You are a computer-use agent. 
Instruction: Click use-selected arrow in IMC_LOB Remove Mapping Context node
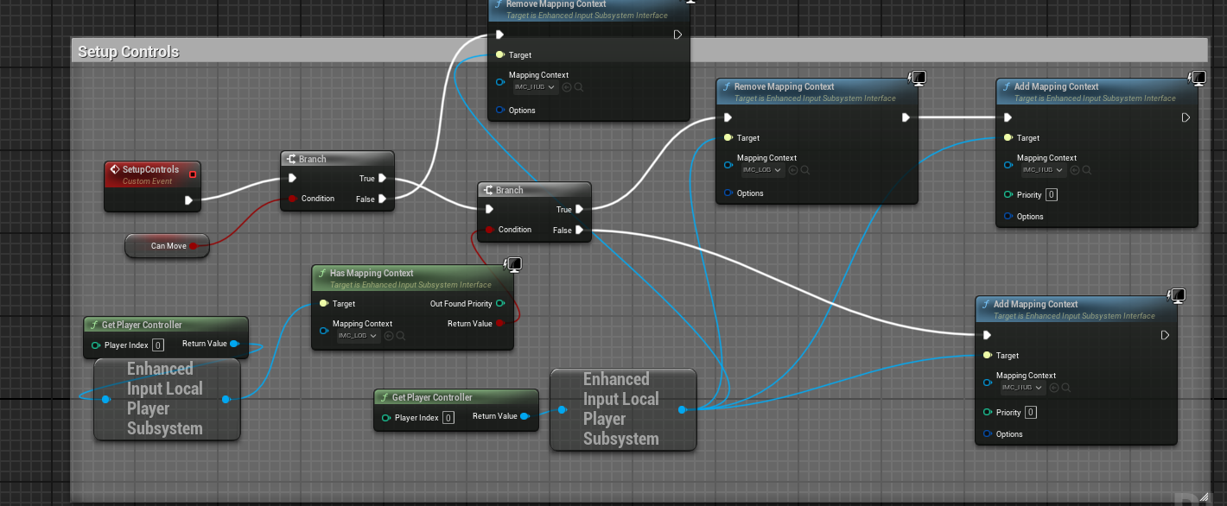793,170
